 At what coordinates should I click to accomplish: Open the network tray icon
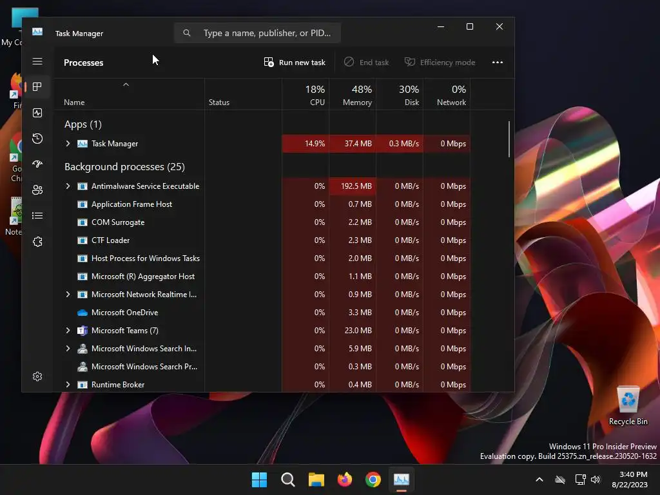pyautogui.click(x=581, y=480)
